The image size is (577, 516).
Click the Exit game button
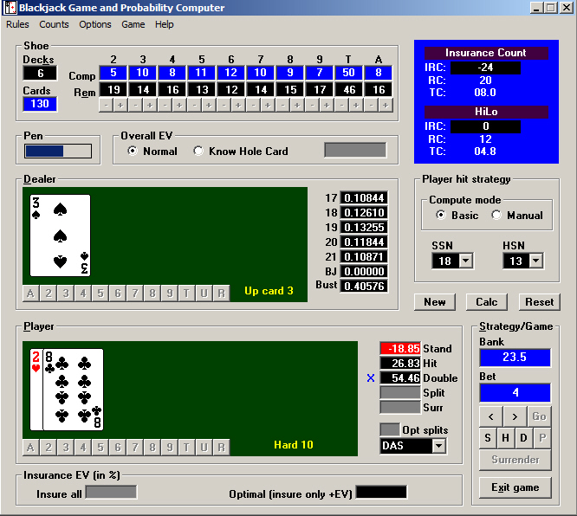click(x=515, y=487)
